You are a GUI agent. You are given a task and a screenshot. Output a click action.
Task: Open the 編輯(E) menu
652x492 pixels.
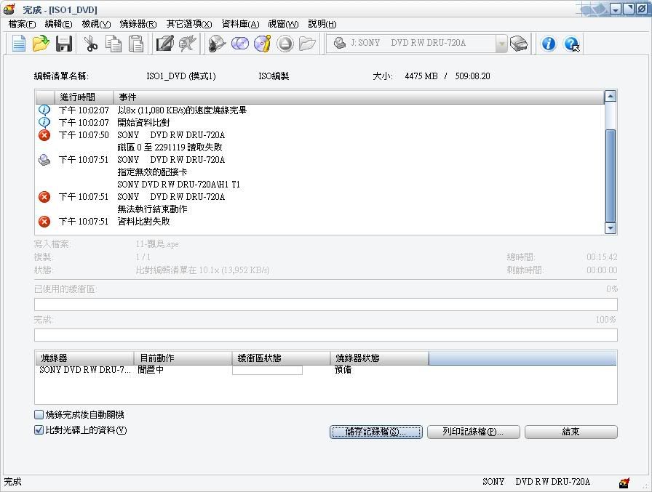click(x=58, y=24)
